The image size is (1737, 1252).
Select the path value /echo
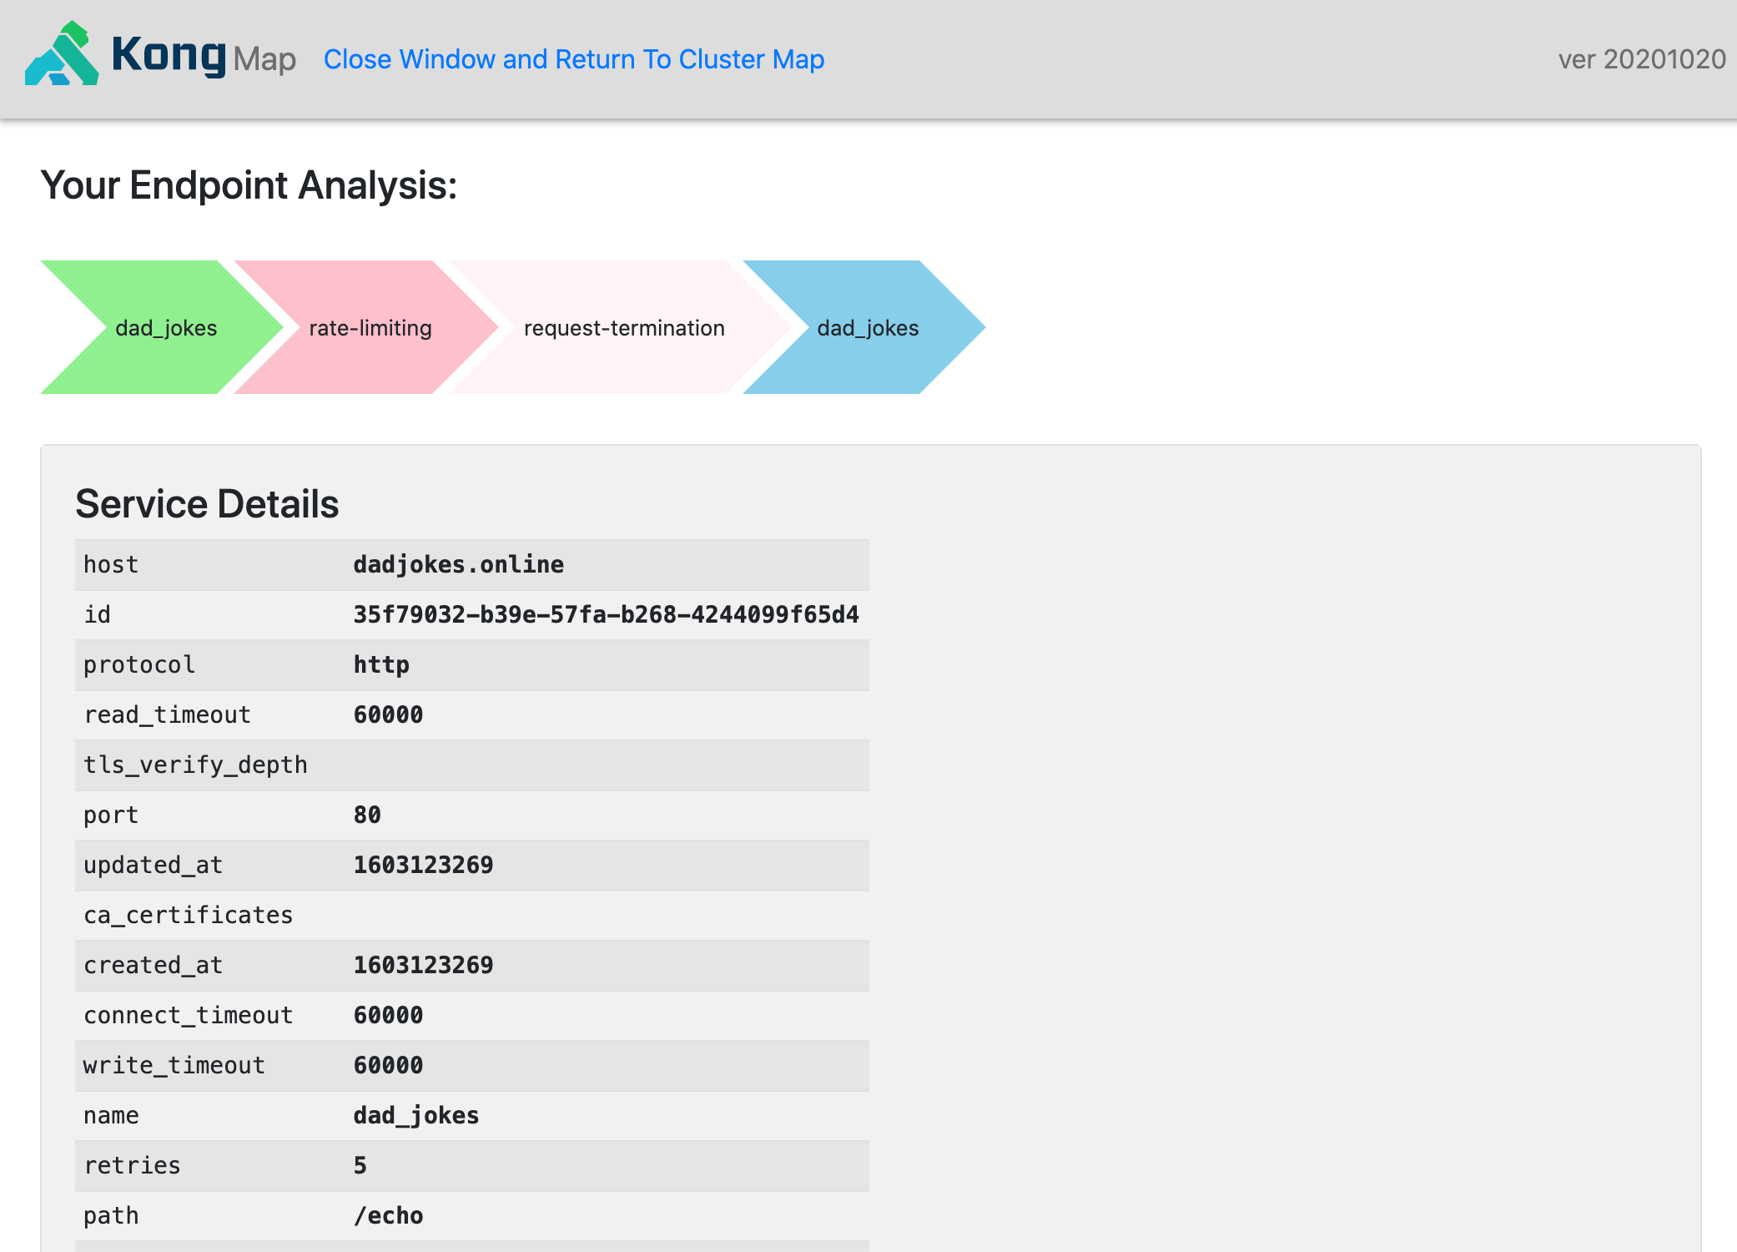coord(389,1215)
